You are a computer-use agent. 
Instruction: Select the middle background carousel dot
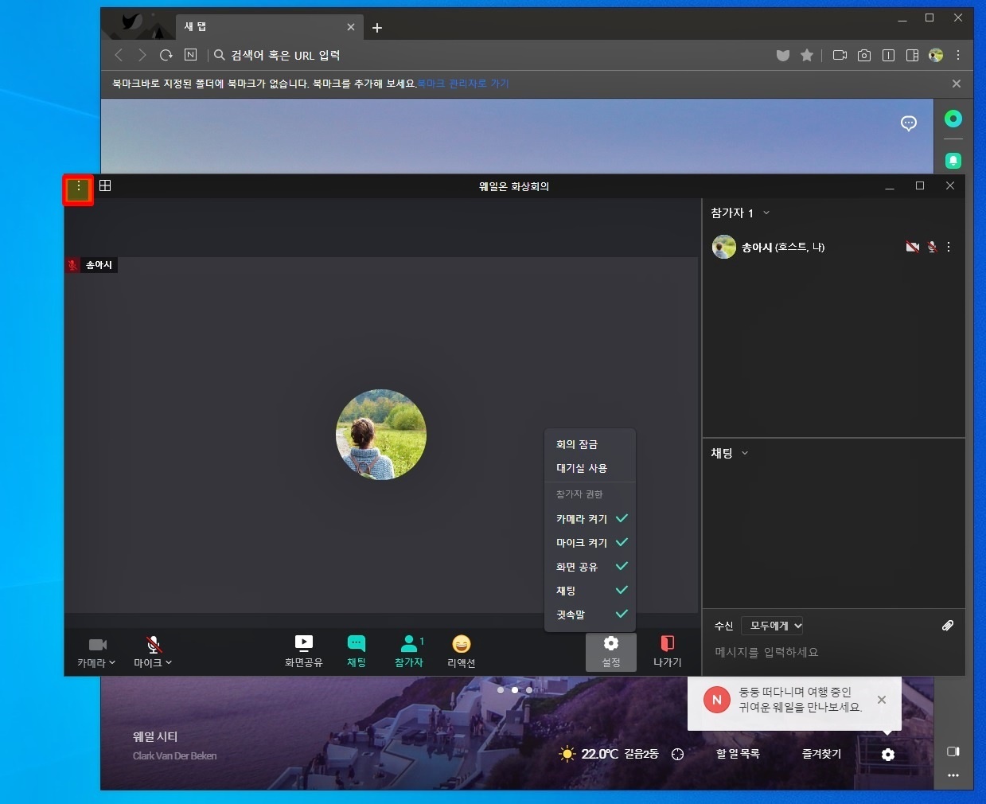point(515,690)
